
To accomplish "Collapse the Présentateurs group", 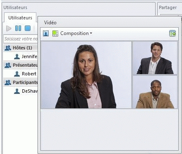I will [x=21, y=65].
